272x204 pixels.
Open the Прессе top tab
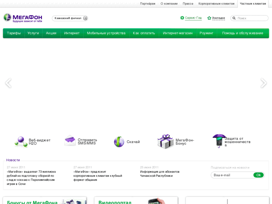pyautogui.click(x=188, y=4)
